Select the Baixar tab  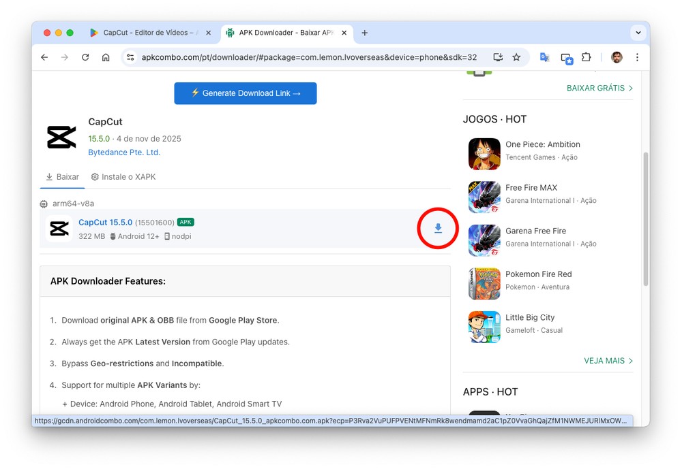point(62,177)
